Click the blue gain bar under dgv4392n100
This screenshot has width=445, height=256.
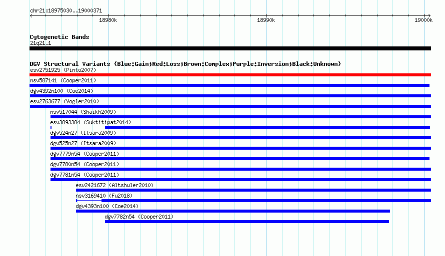coord(230,96)
